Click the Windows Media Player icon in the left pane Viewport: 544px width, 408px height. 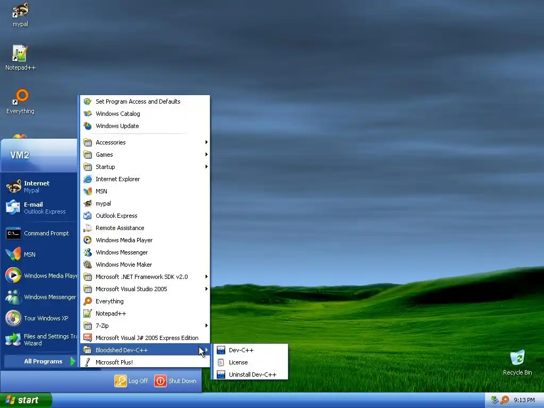pyautogui.click(x=13, y=276)
